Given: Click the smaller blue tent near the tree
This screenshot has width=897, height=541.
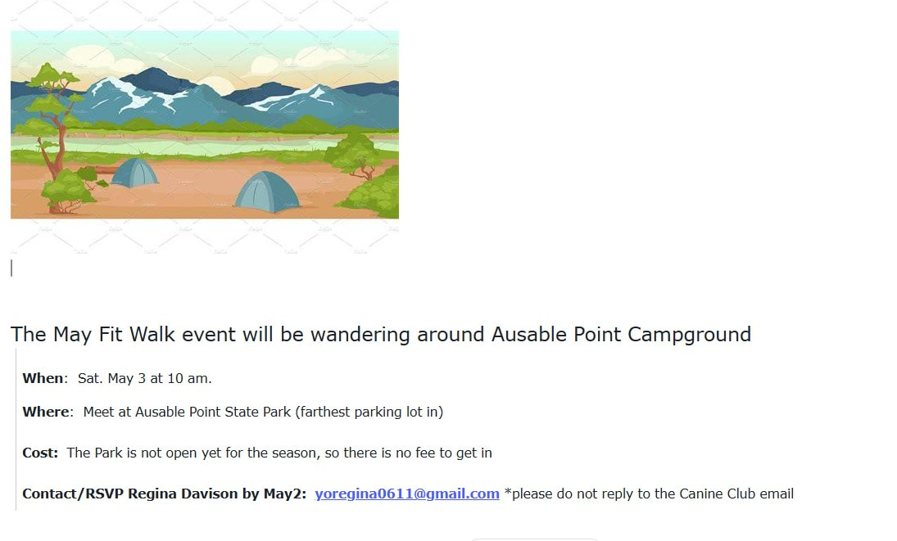Looking at the screenshot, I should click(134, 172).
